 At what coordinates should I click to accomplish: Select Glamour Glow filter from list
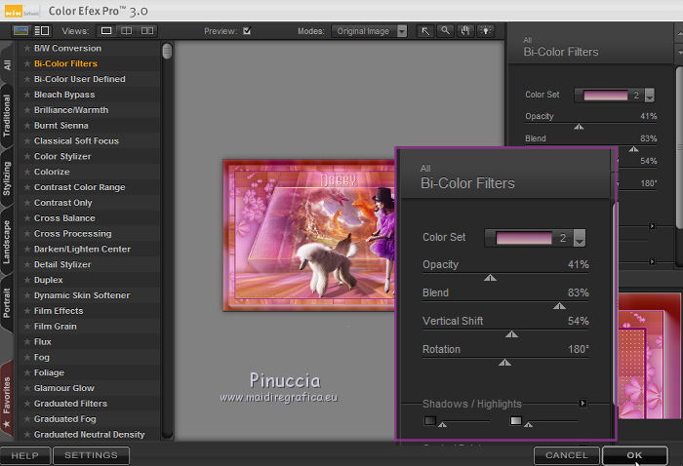63,388
